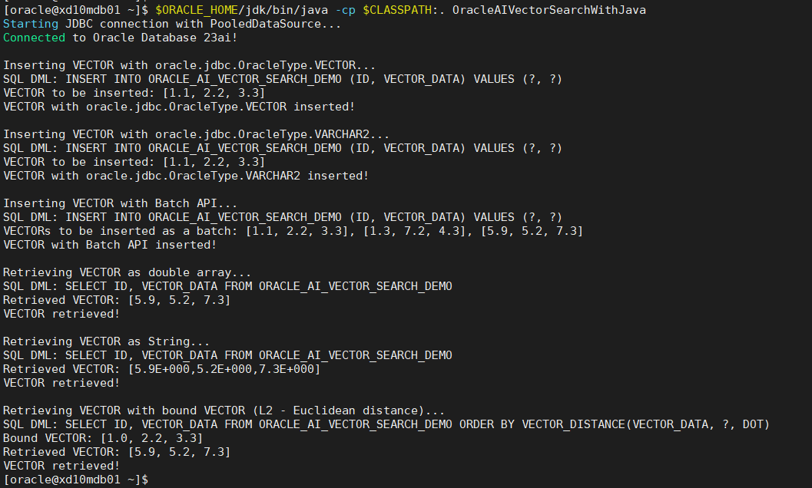Click the $CLASSPATH variable in the command
This screenshot has width=812, height=488.
[397, 10]
